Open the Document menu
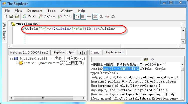The image size is (188, 104). click(x=35, y=11)
